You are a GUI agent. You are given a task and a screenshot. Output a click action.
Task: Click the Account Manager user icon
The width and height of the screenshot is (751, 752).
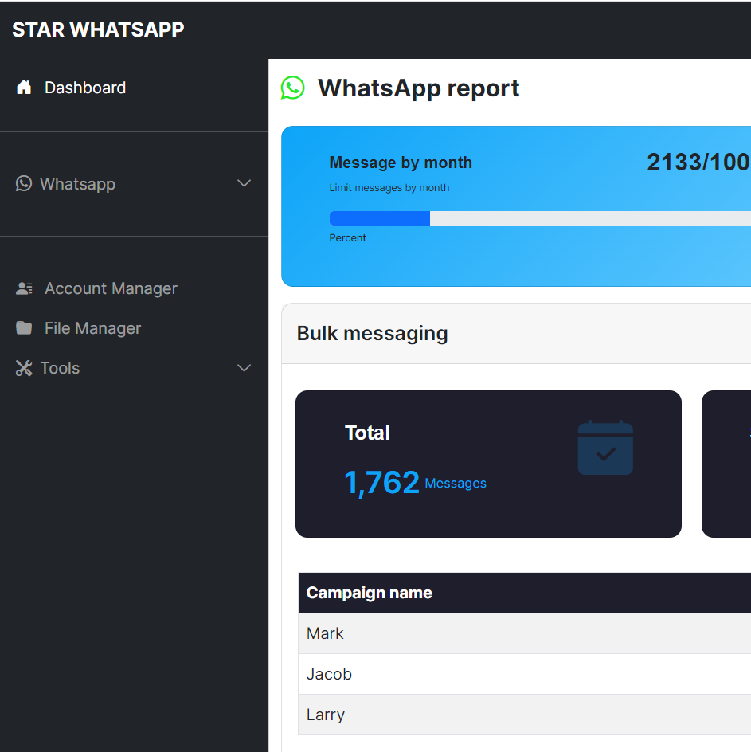point(24,288)
